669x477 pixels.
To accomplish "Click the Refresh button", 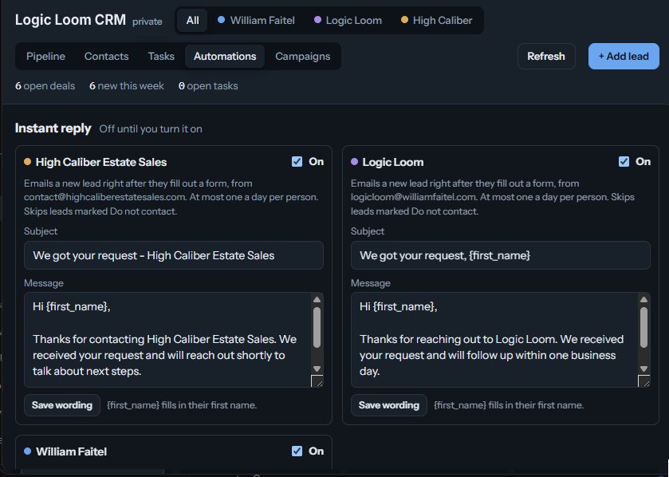I will (546, 57).
